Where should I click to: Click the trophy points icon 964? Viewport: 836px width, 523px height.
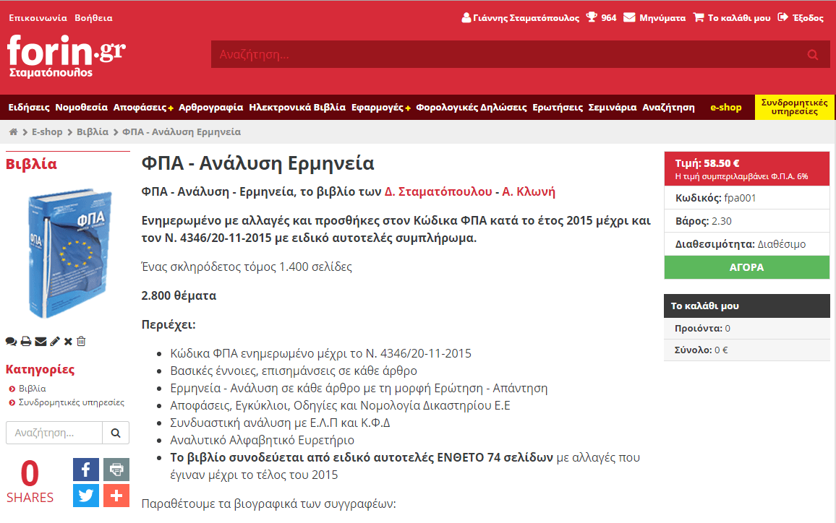pos(601,17)
